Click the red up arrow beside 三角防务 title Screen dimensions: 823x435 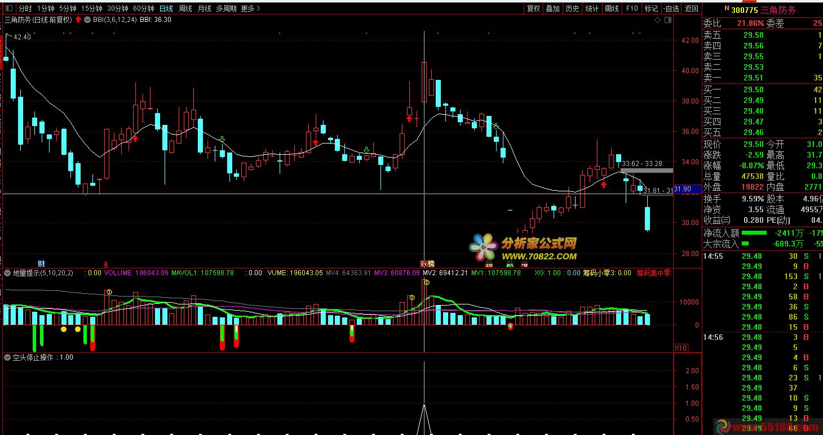coord(78,20)
